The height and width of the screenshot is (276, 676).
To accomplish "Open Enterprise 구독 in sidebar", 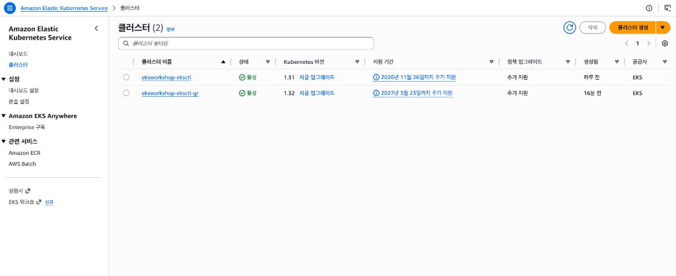I will (26, 127).
